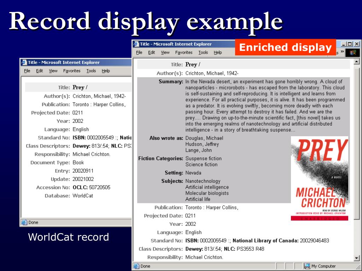Click the Prey book cover image
The width and height of the screenshot is (362, 271).
[320, 178]
